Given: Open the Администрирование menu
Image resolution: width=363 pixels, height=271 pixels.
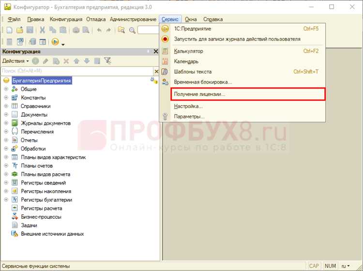Looking at the screenshot, I should pyautogui.click(x=133, y=19).
